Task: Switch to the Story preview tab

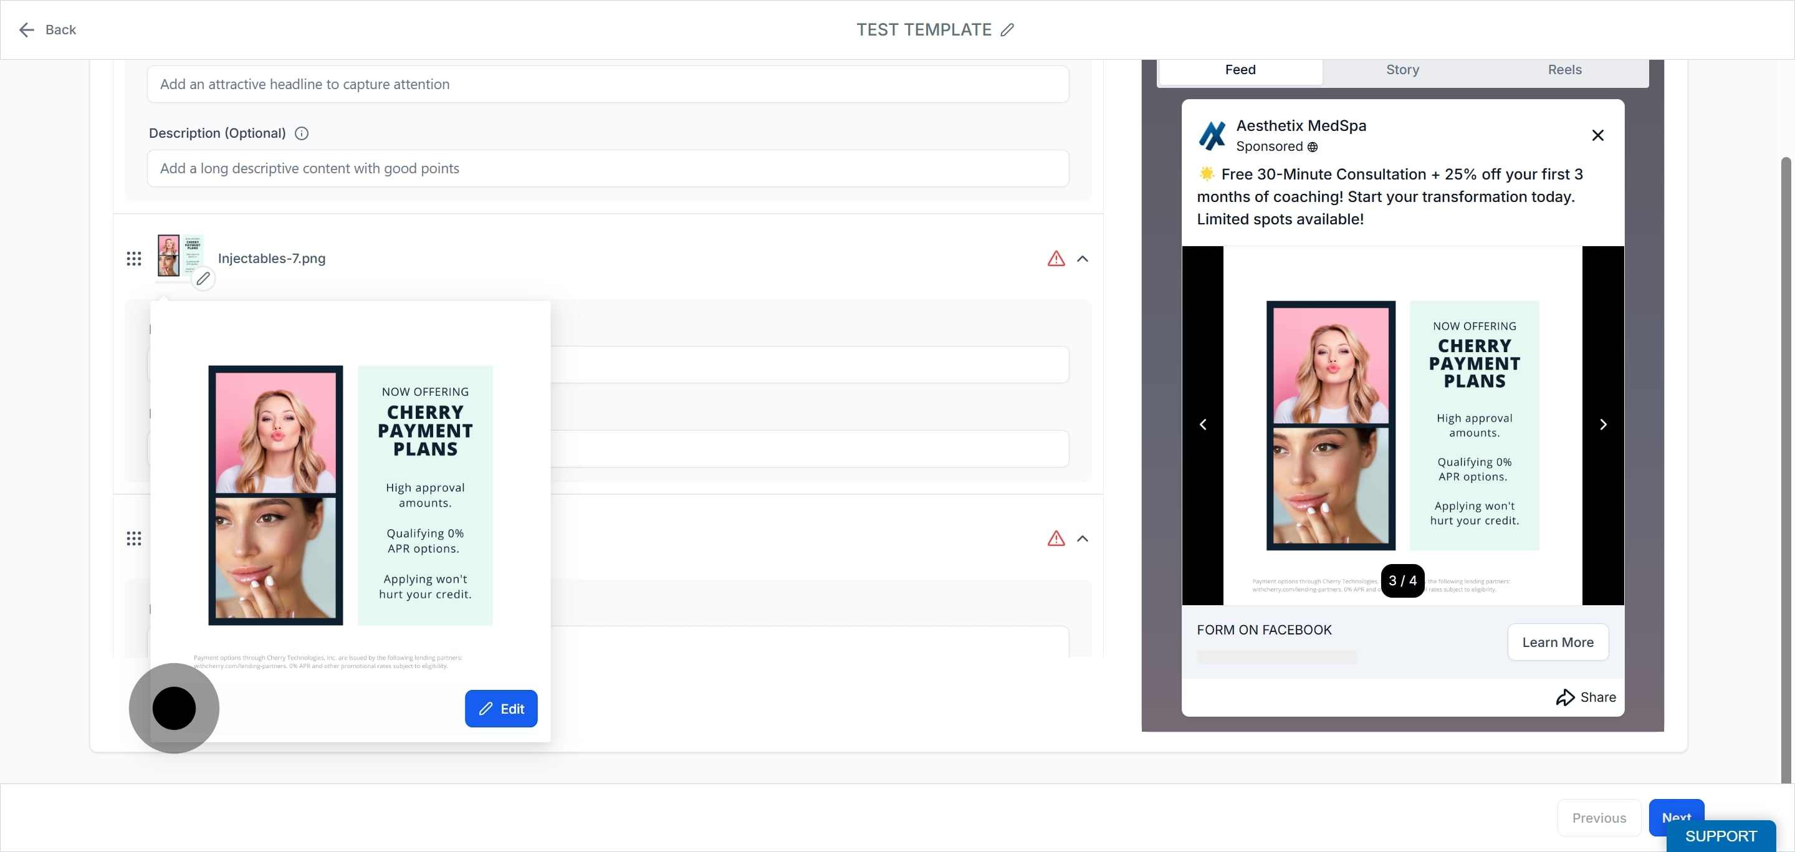Action: pyautogui.click(x=1402, y=70)
